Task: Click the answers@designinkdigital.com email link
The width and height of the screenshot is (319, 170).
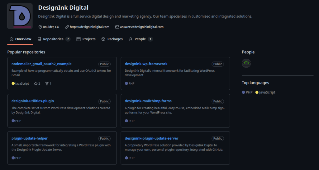Action: pyautogui.click(x=142, y=27)
